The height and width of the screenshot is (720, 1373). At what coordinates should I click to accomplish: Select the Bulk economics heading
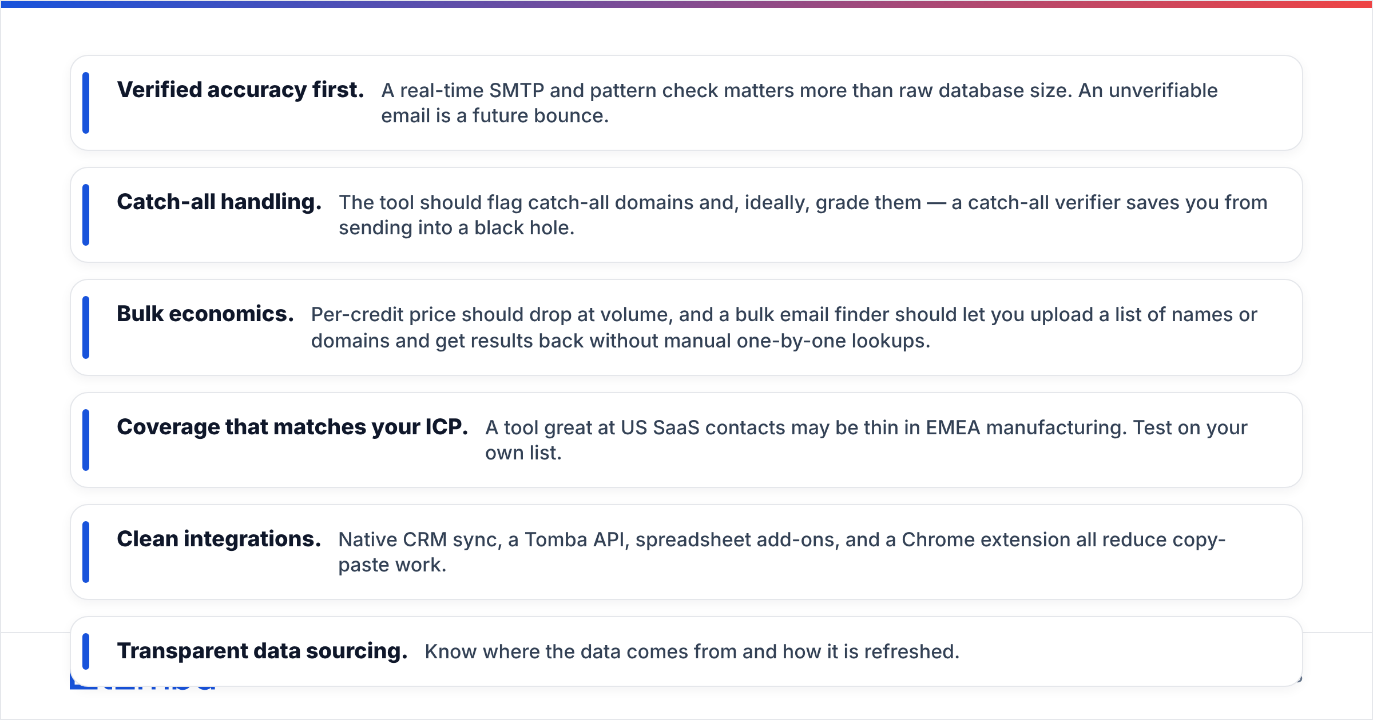(205, 314)
